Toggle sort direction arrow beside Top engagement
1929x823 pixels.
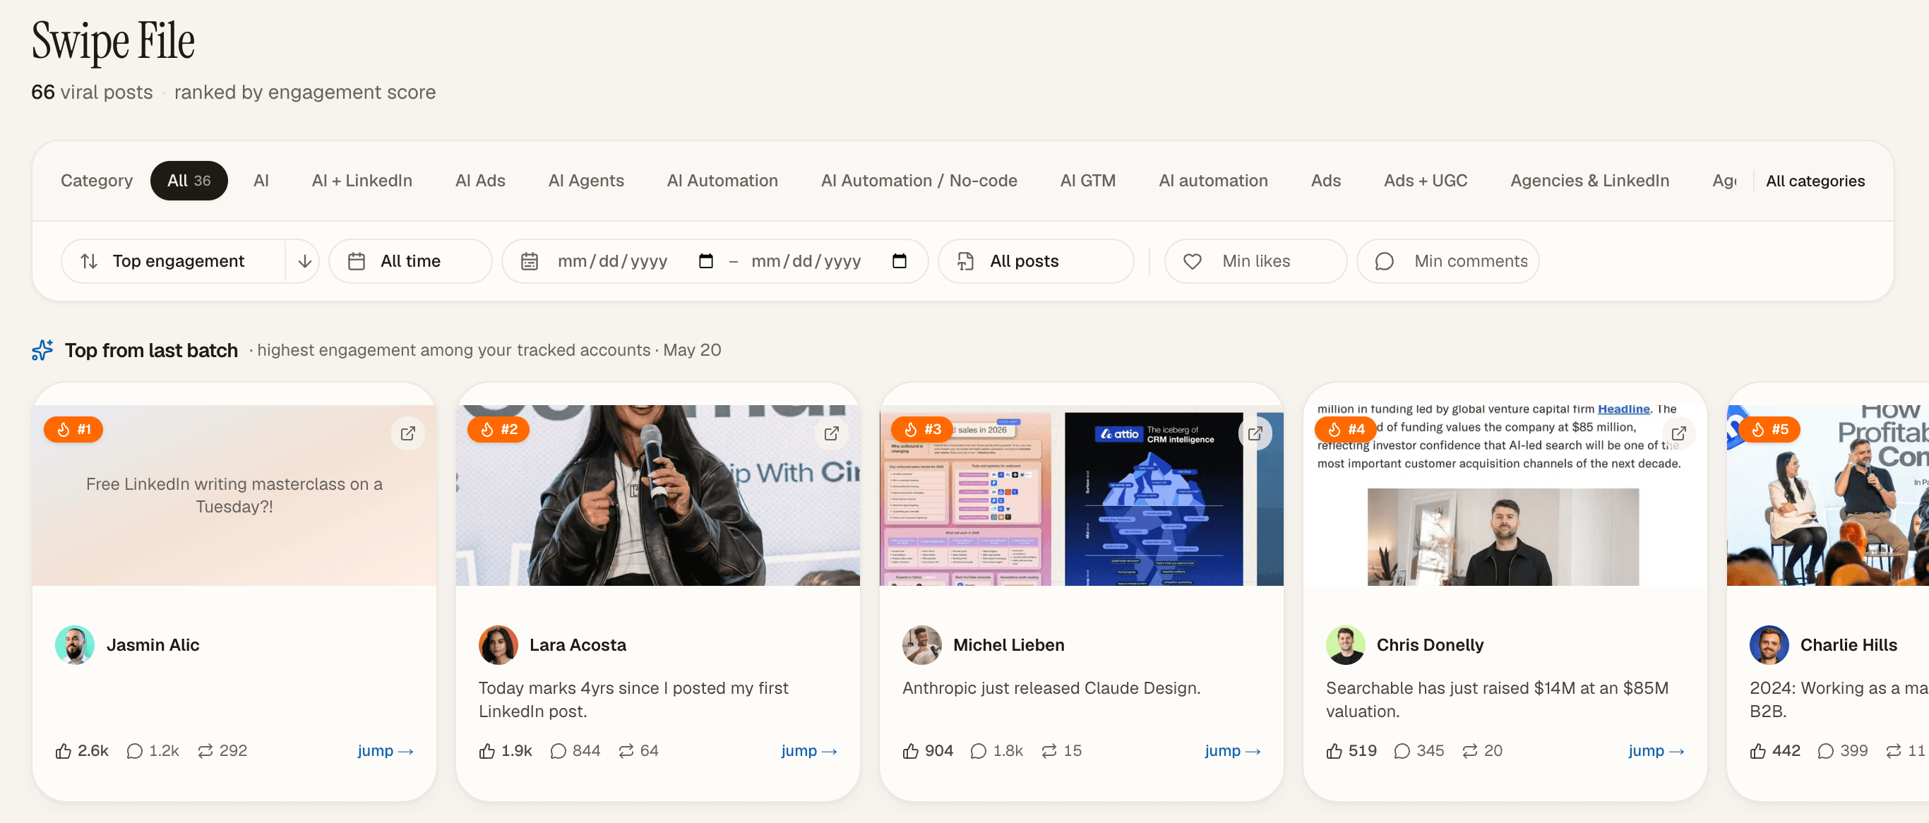point(305,260)
